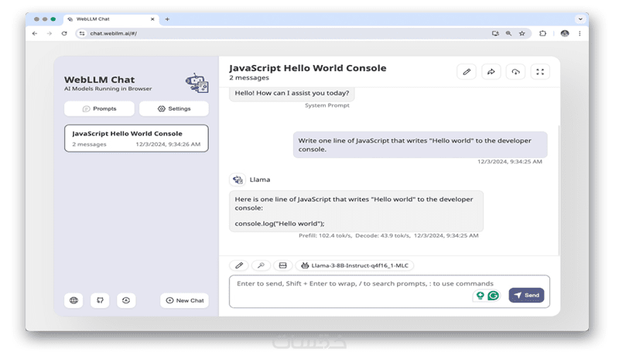Click the 12/3/2024, 9:34:25 AM user timestamp

pyautogui.click(x=510, y=162)
